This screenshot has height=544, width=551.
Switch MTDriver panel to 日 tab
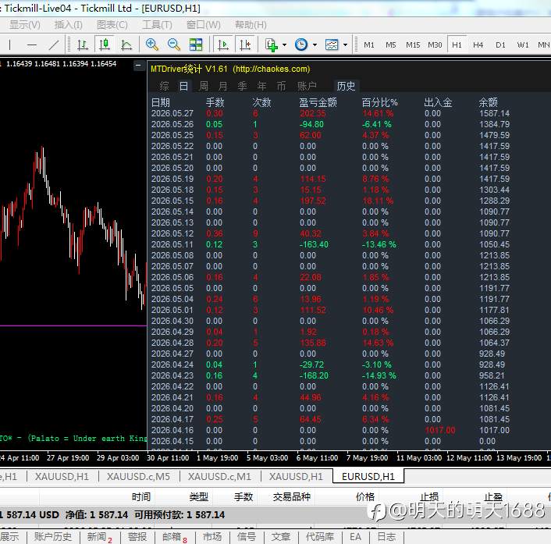[183, 86]
